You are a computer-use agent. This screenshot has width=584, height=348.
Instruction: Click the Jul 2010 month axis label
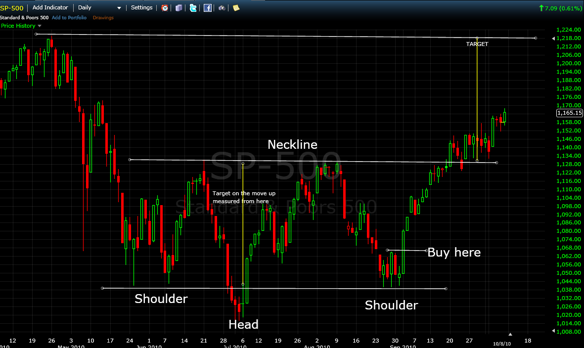234,346
